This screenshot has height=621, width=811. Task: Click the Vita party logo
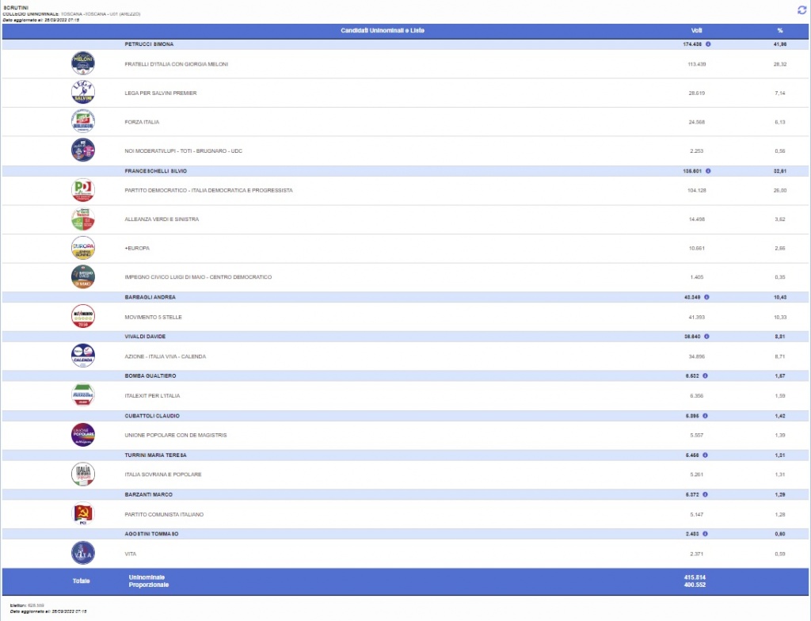pyautogui.click(x=83, y=553)
